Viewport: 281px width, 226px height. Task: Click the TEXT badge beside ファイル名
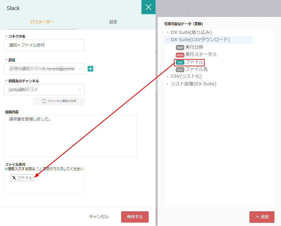point(180,70)
